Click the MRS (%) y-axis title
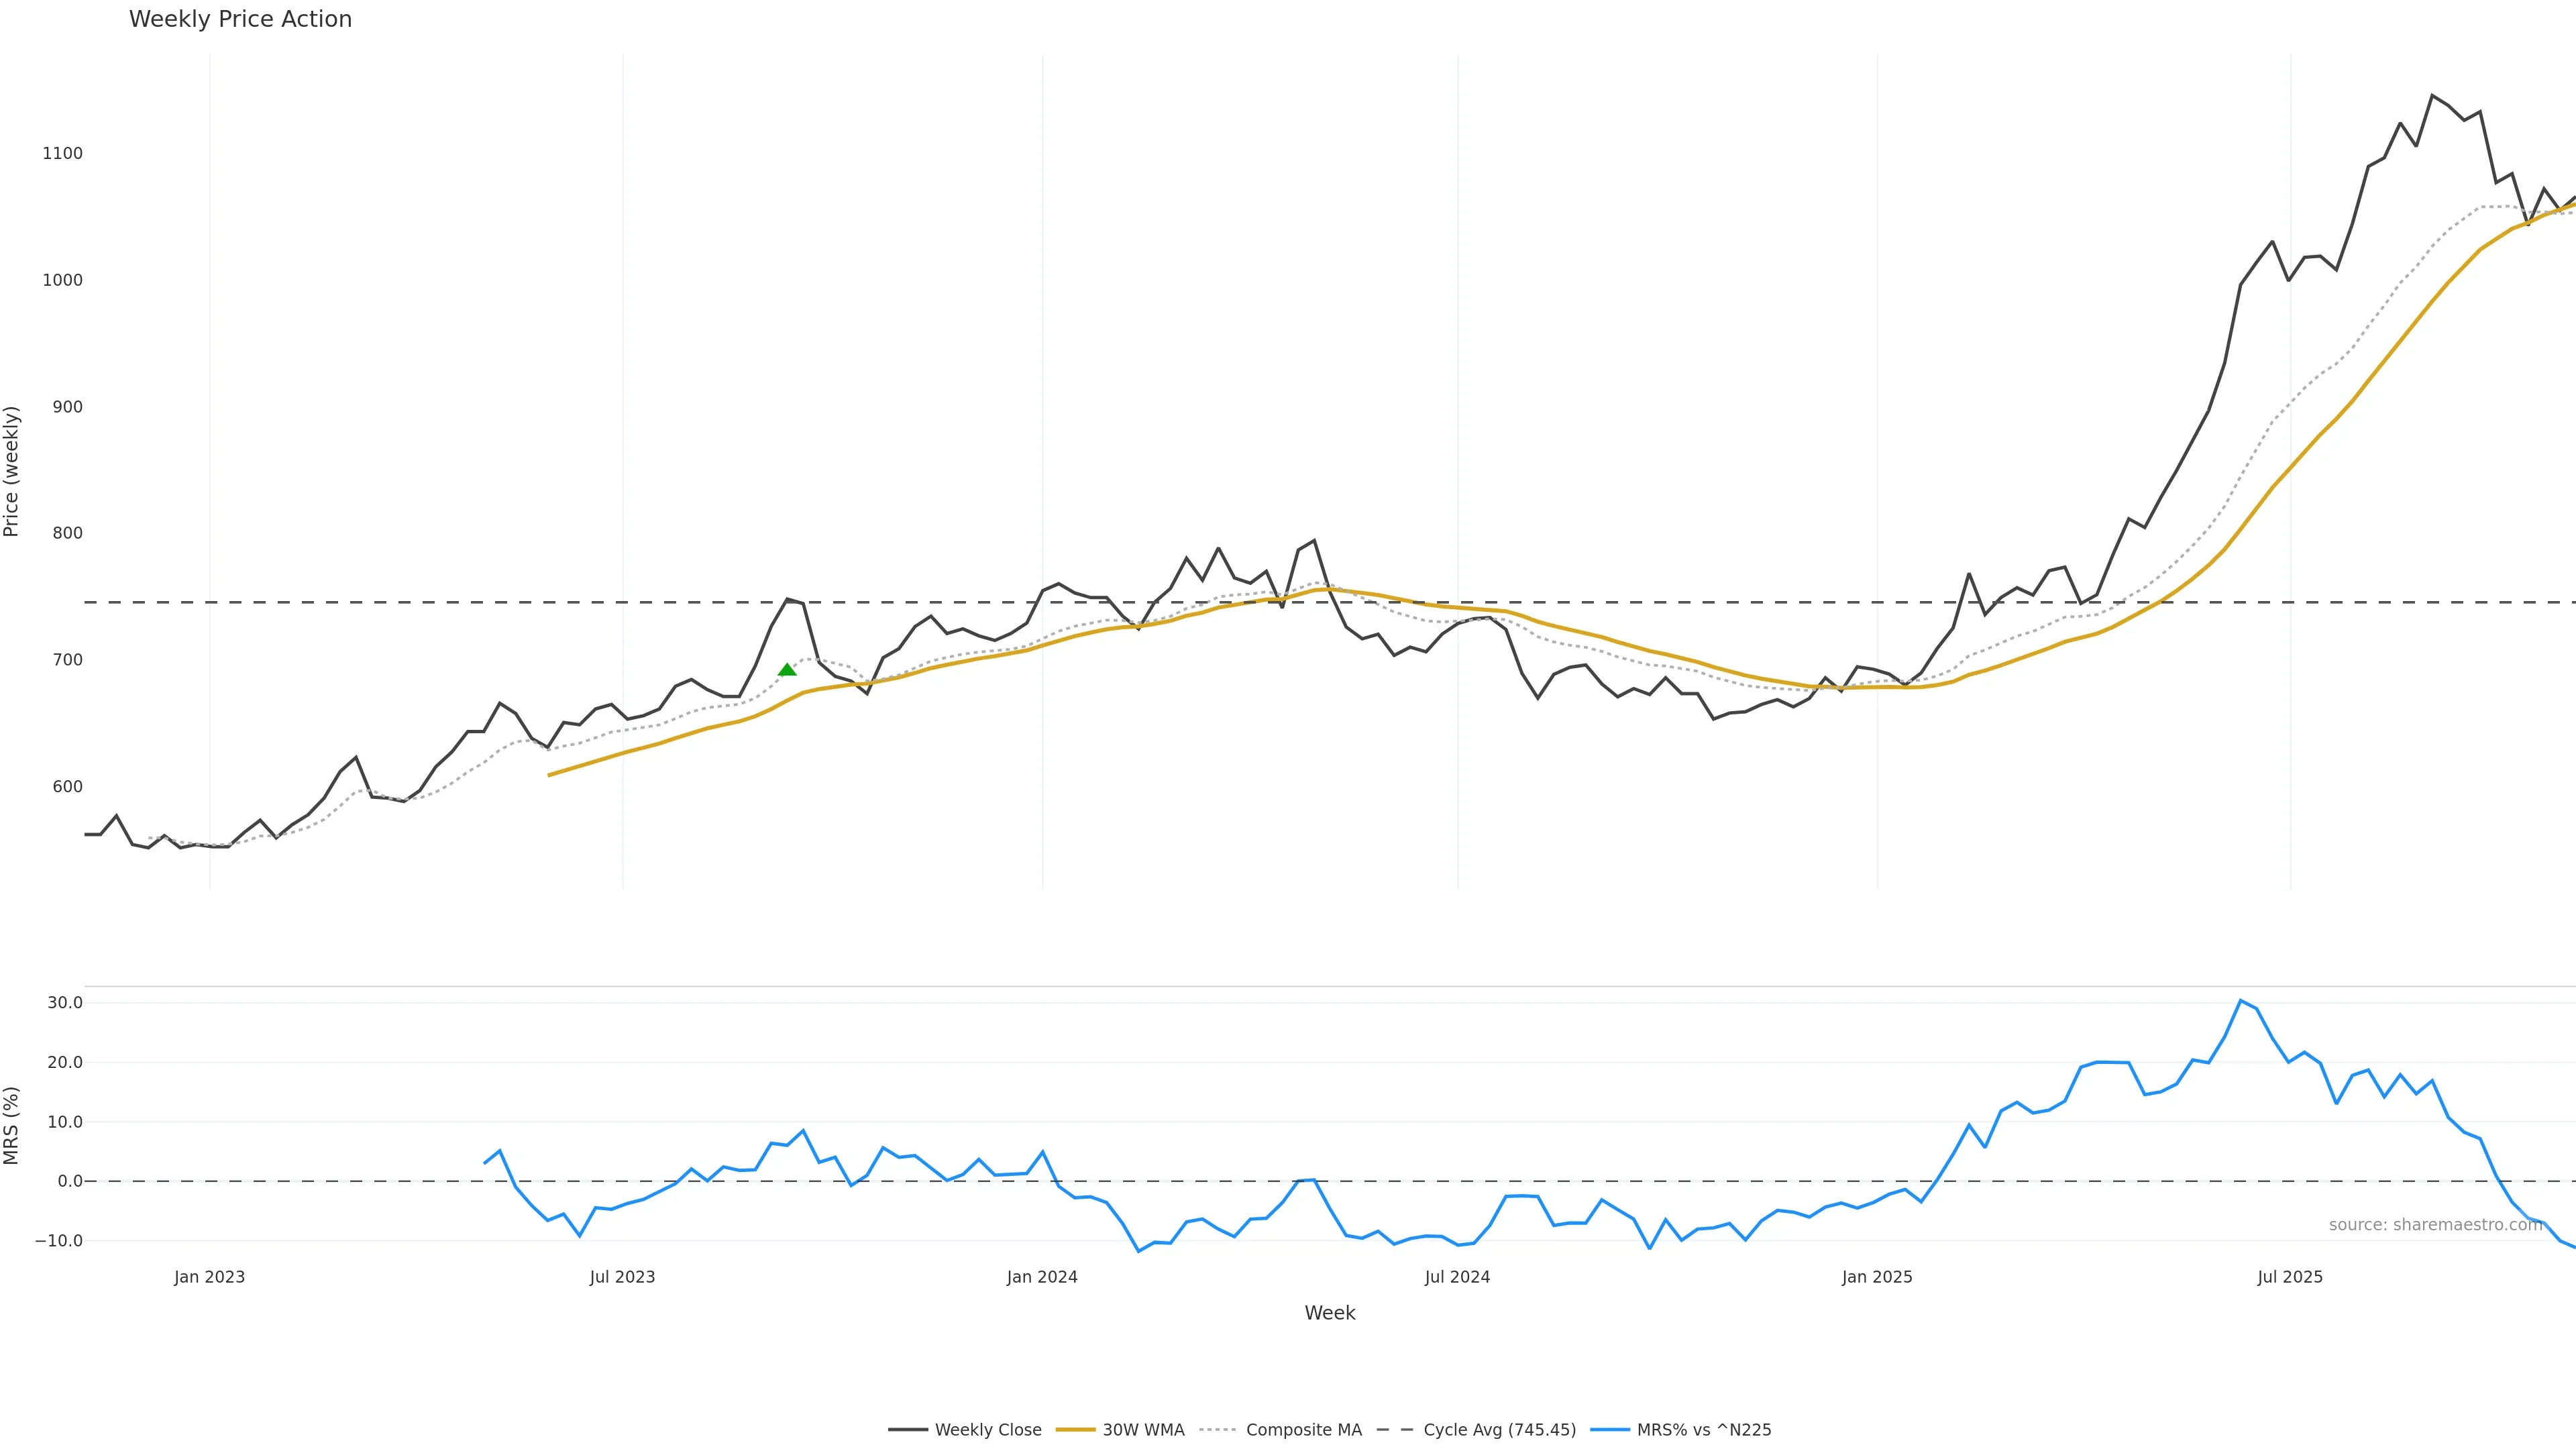Image resolution: width=2576 pixels, height=1449 pixels. 11,1125
